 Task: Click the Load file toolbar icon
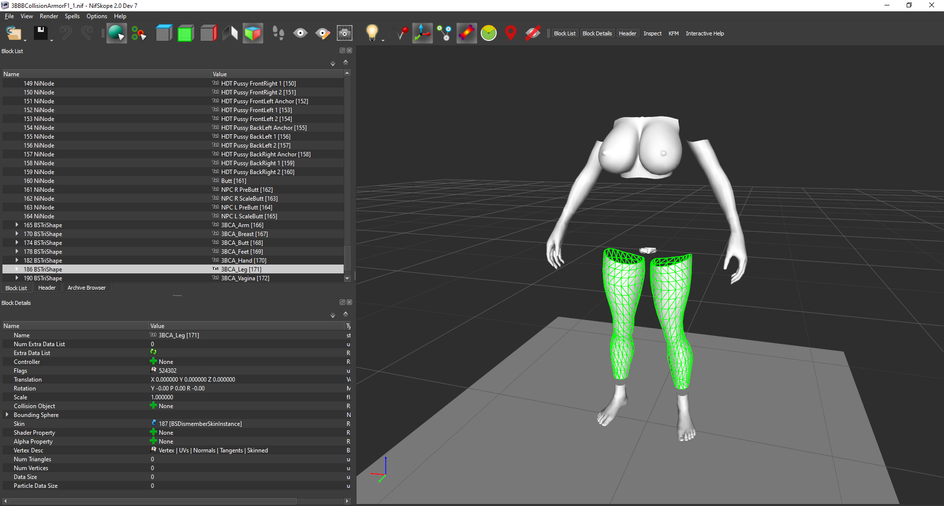[x=14, y=33]
